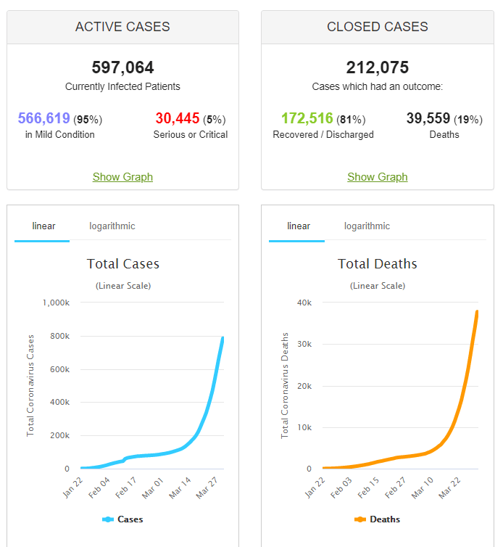This screenshot has height=547, width=503.
Task: Click the 566,619 mild condition number
Action: tap(43, 118)
